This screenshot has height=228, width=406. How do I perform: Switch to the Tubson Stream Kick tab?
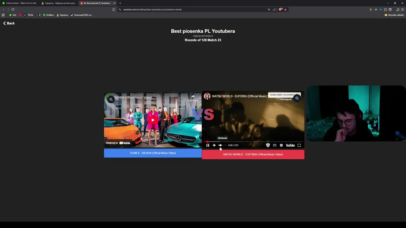[x=19, y=3]
